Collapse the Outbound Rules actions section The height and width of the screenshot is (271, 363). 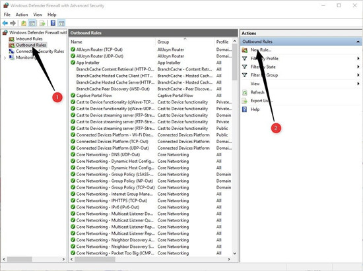click(x=358, y=42)
